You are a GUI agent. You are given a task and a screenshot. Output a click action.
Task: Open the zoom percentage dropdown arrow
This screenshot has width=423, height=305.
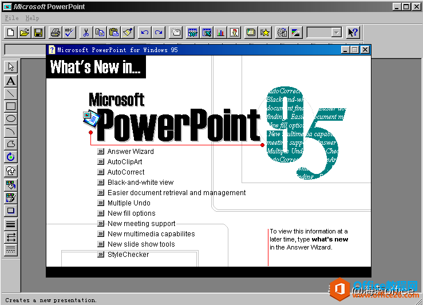(336, 33)
